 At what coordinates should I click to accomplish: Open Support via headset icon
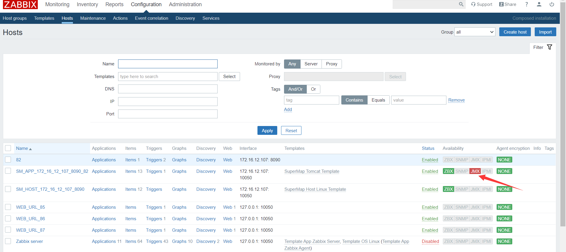click(x=482, y=4)
